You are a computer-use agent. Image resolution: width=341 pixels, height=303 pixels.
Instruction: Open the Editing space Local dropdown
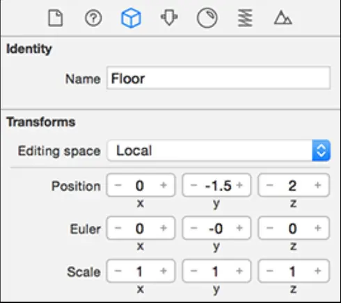tap(219, 150)
